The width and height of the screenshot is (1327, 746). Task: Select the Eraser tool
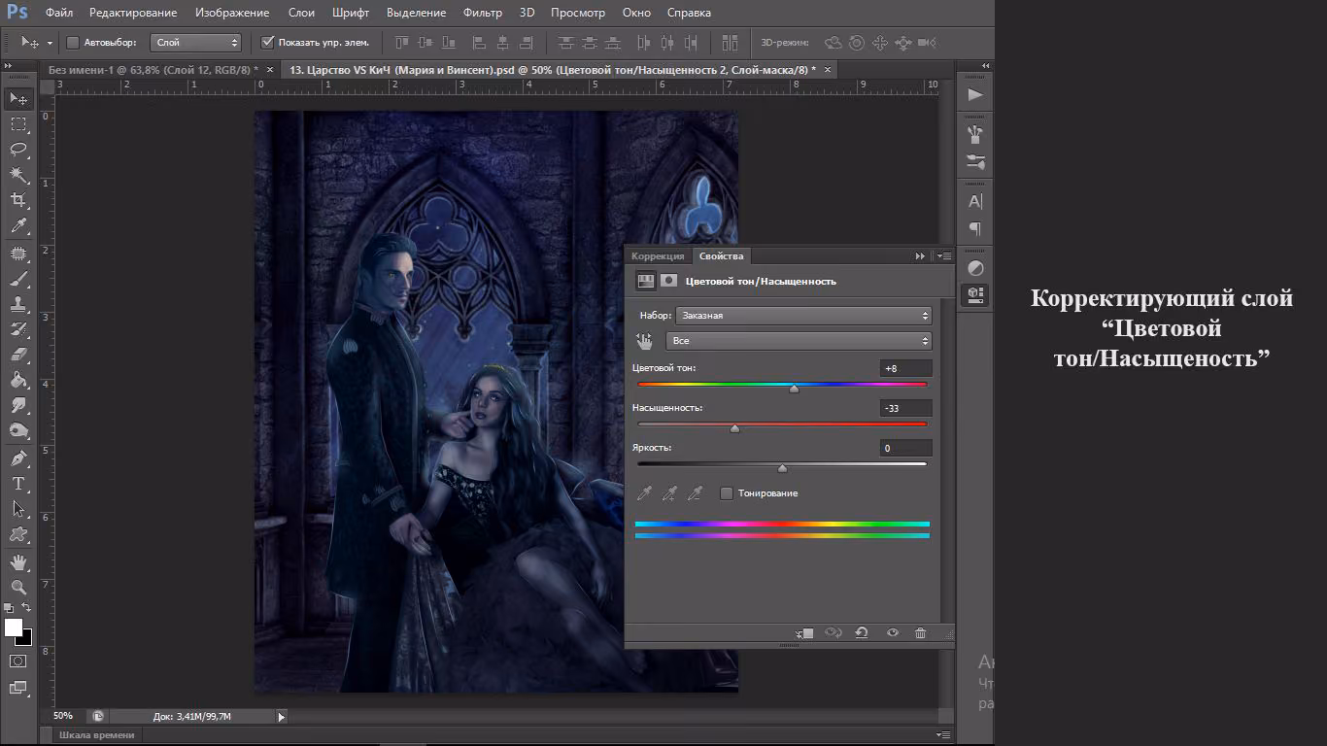[x=18, y=355]
